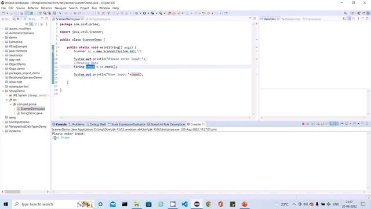This screenshot has width=371, height=209.
Task: Collapse the src folder
Action: 7,100
